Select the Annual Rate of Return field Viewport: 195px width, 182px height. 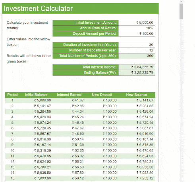137,28
